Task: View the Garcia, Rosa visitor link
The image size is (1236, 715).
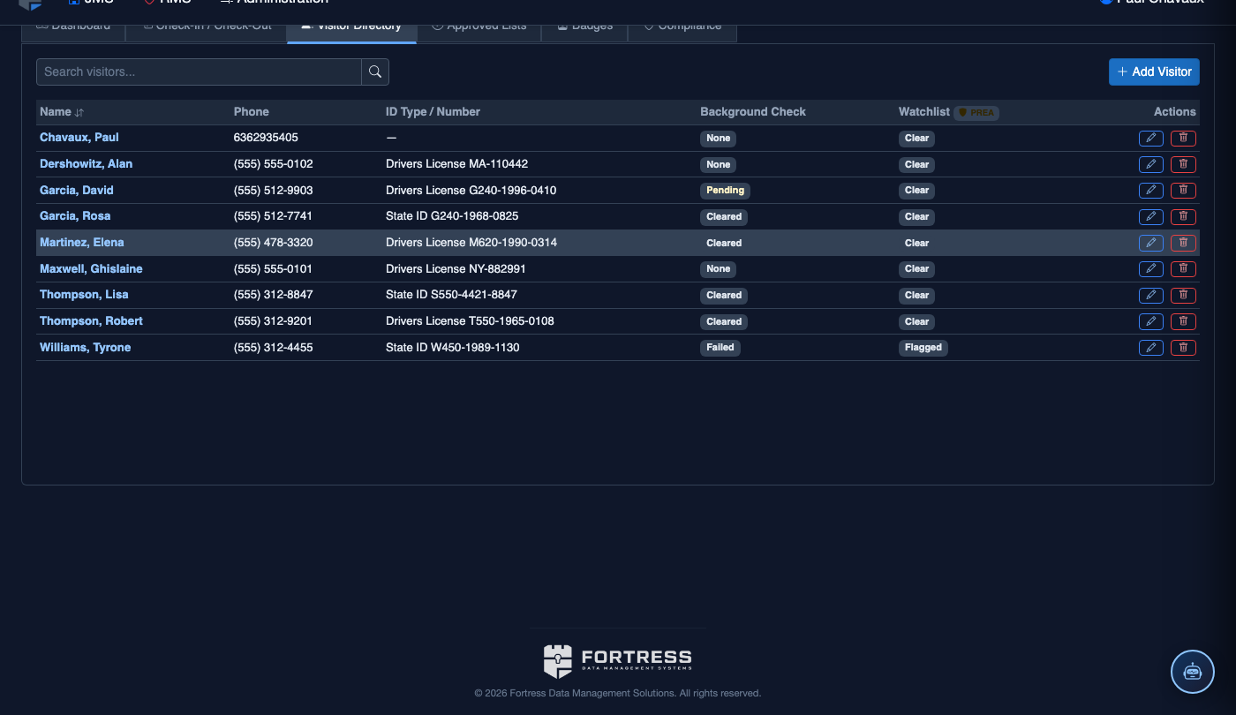Action: click(x=75, y=216)
